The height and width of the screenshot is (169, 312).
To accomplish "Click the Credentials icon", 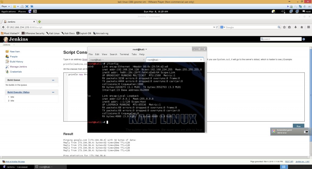I will (x=7, y=72).
